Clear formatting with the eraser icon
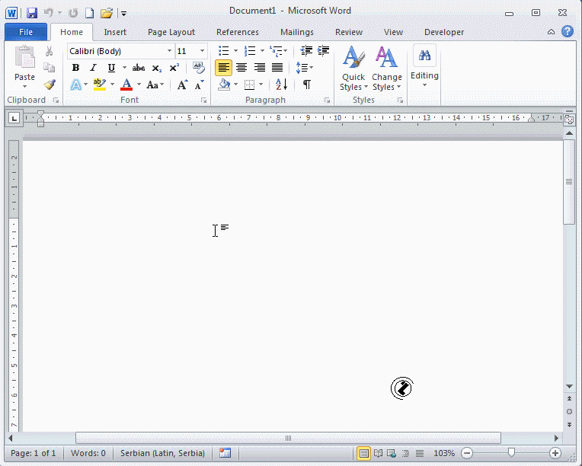 pyautogui.click(x=199, y=68)
